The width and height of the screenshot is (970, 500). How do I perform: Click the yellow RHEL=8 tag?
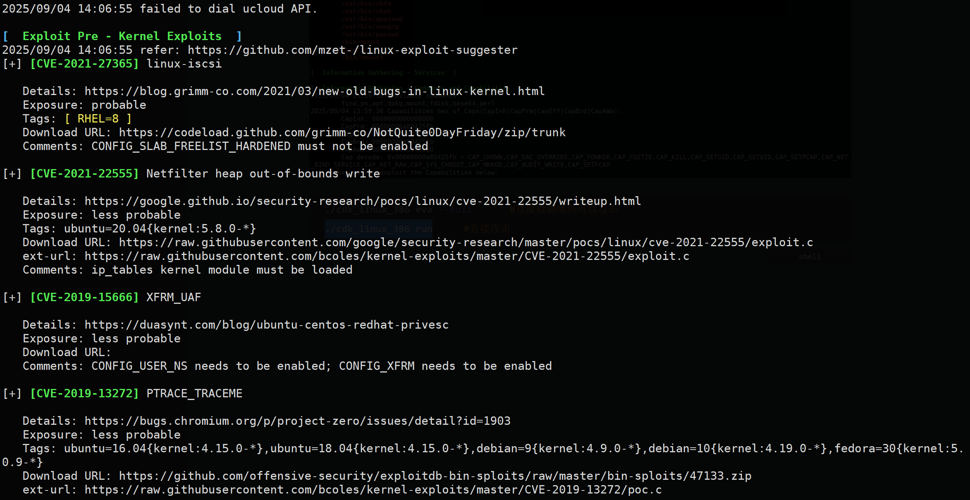pos(98,119)
